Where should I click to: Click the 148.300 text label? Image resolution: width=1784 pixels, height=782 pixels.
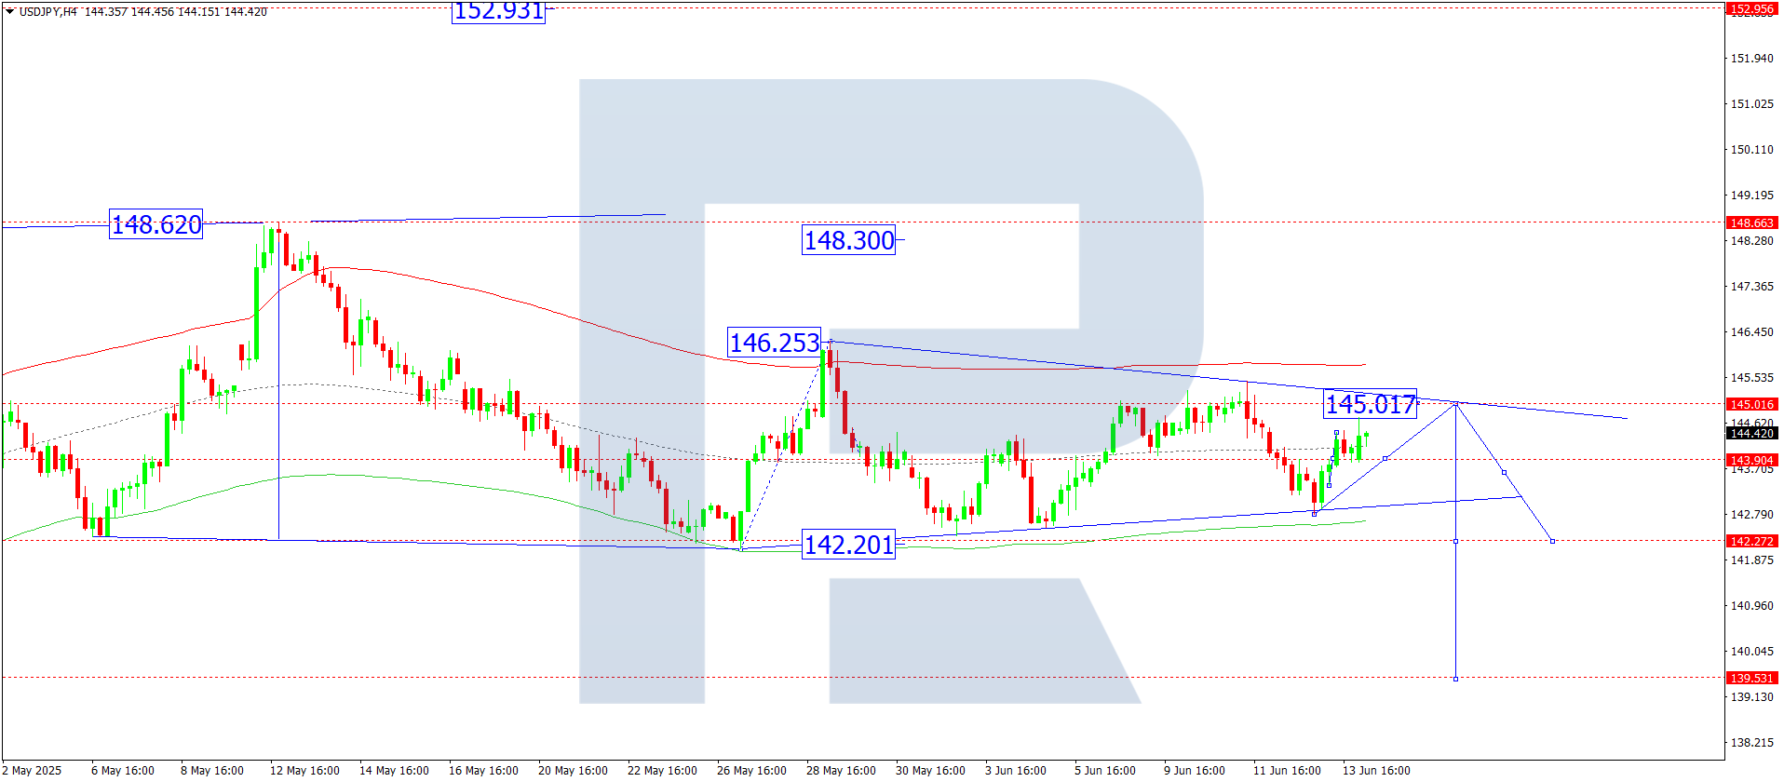(x=848, y=240)
